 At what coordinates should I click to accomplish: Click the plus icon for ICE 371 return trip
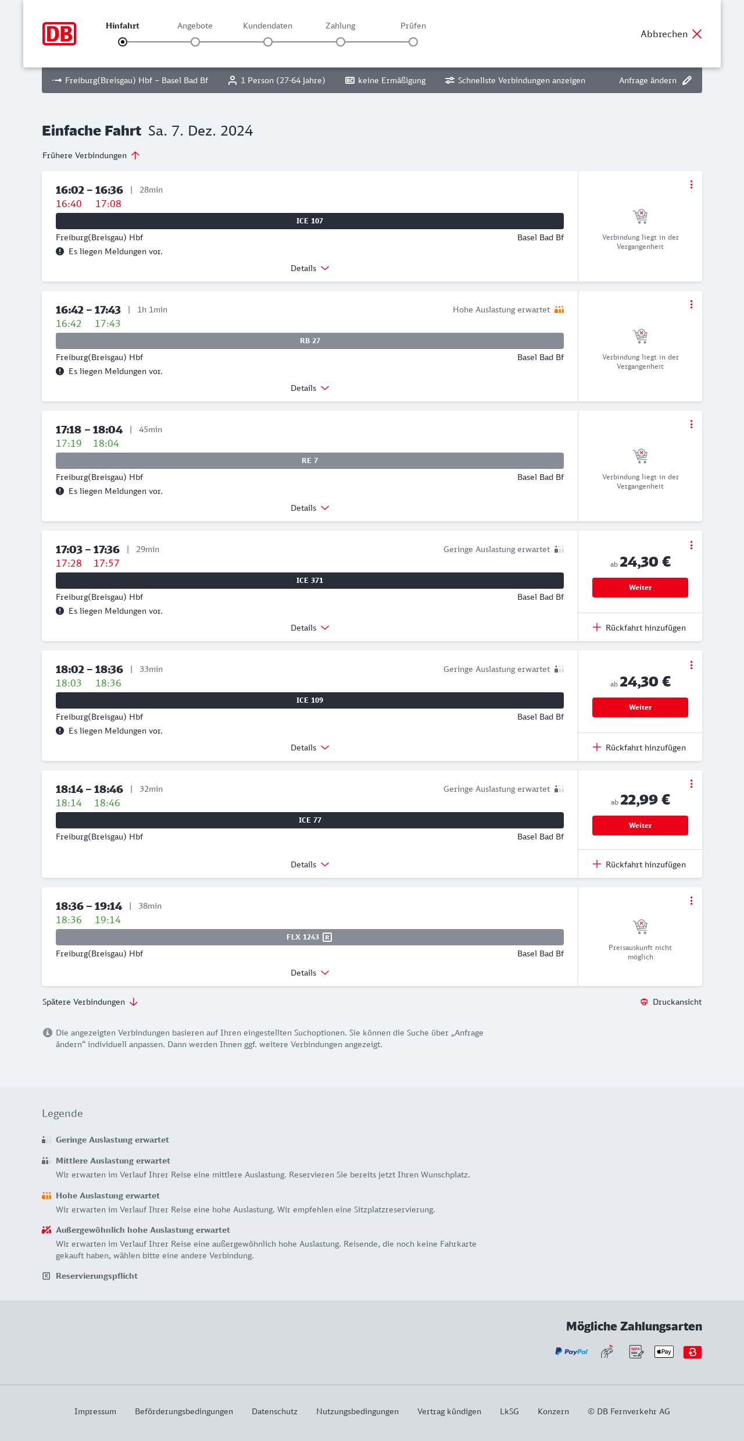[597, 627]
